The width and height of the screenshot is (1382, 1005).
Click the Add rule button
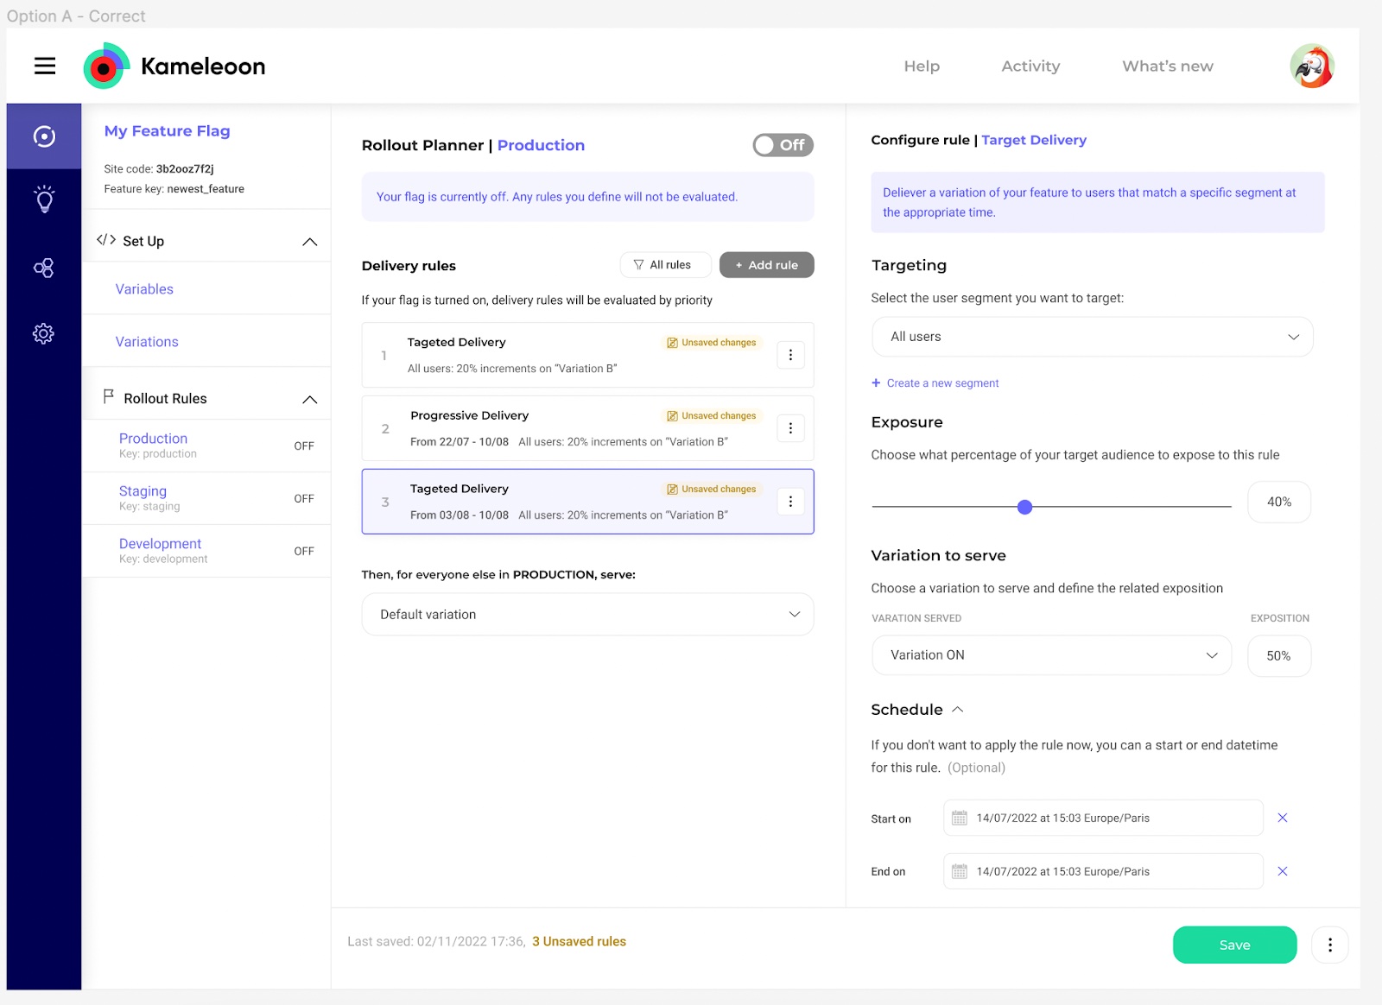tap(766, 265)
